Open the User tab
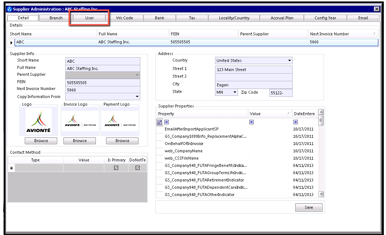The width and height of the screenshot is (386, 235). (89, 18)
